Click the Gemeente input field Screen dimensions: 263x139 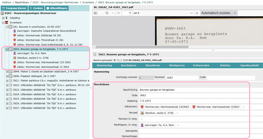(x=201, y=131)
